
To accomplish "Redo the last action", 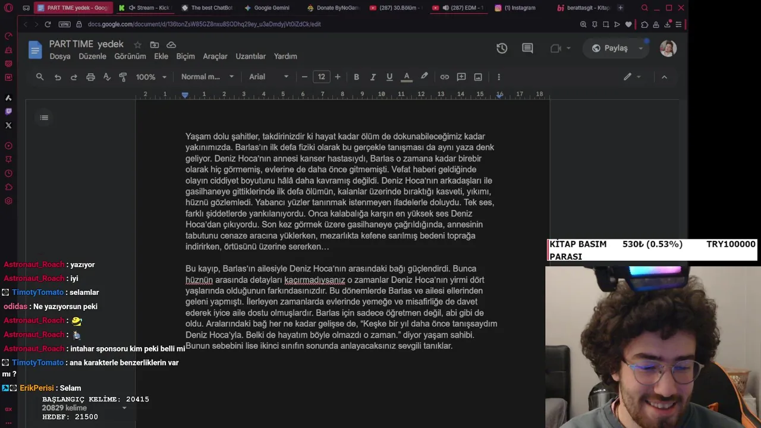I will click(74, 77).
